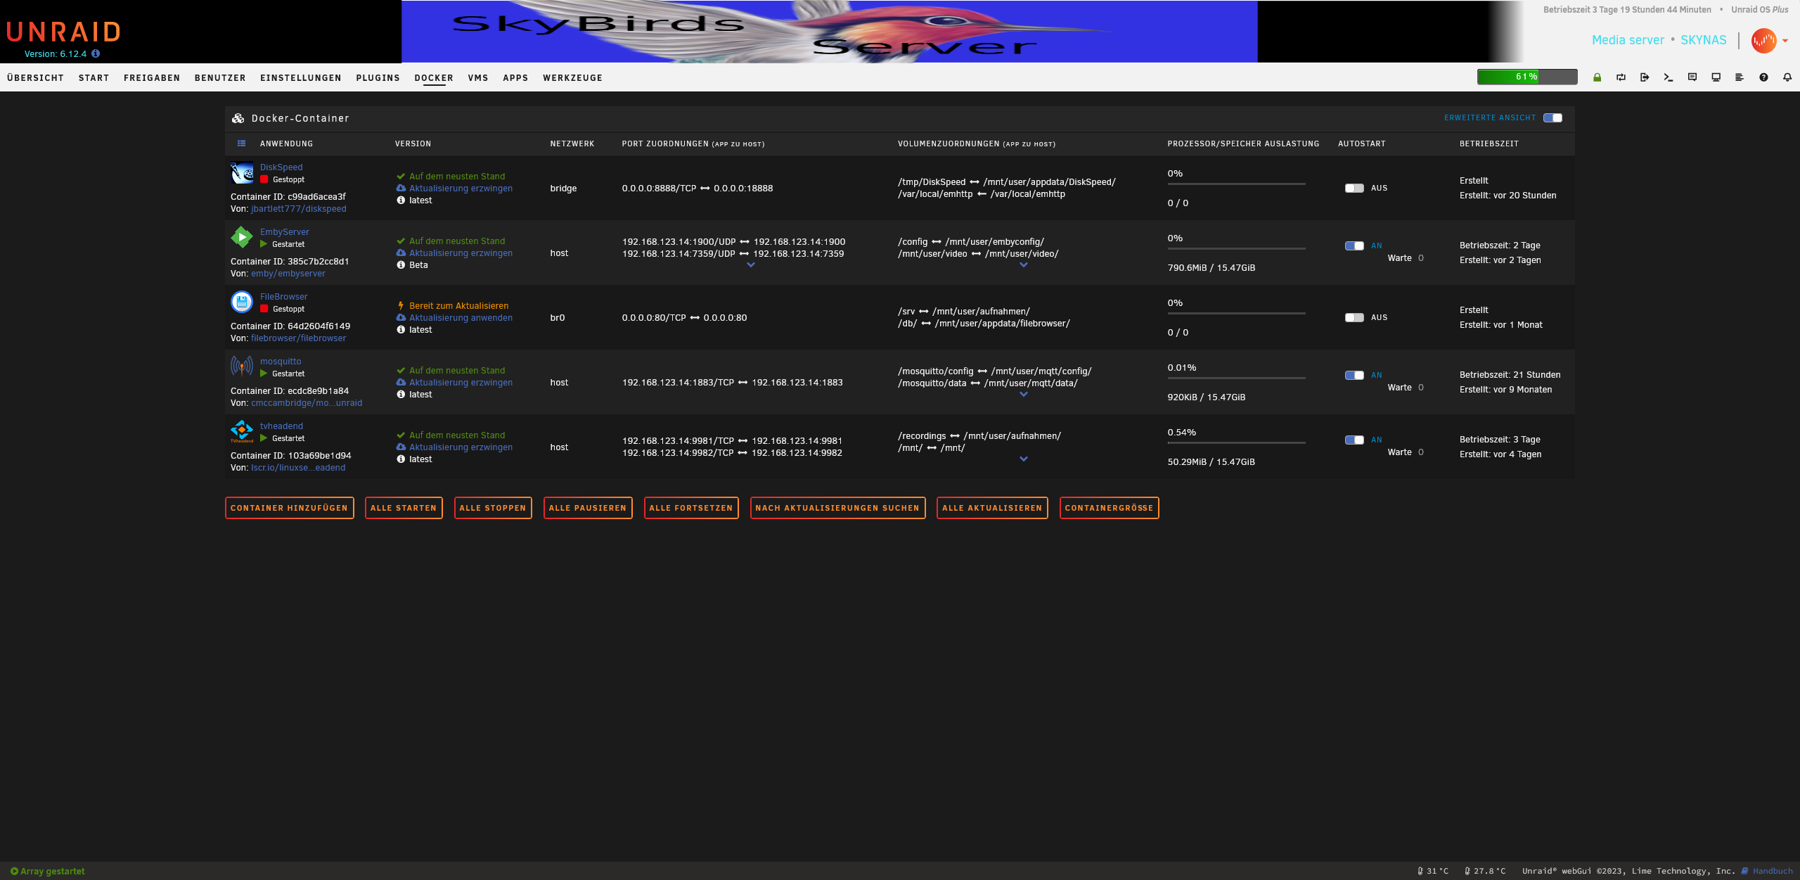Click the list view icon next to ANWENDUNG

241,144
